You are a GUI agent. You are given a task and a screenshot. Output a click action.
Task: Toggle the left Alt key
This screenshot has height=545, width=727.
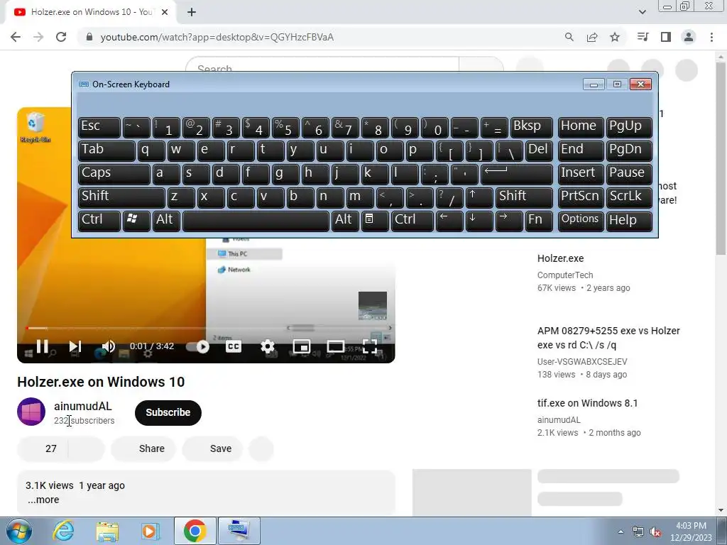coord(166,221)
